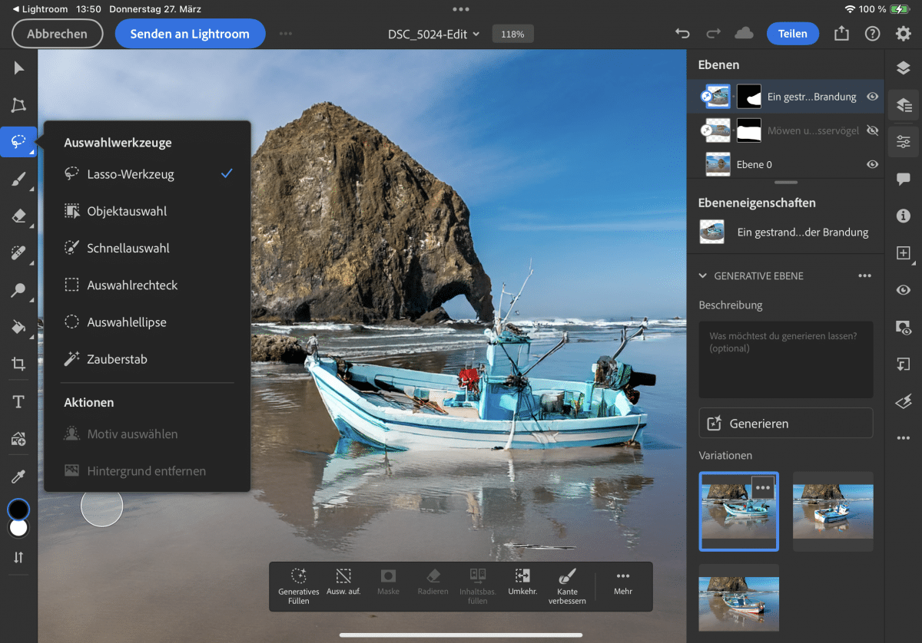Choose the Crop tool
922x643 pixels.
click(x=18, y=364)
